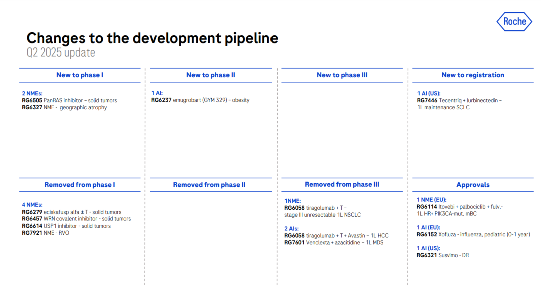The height and width of the screenshot is (287, 541).
Task: Select the RG6237 emugrobart obesity line
Action: pos(200,100)
